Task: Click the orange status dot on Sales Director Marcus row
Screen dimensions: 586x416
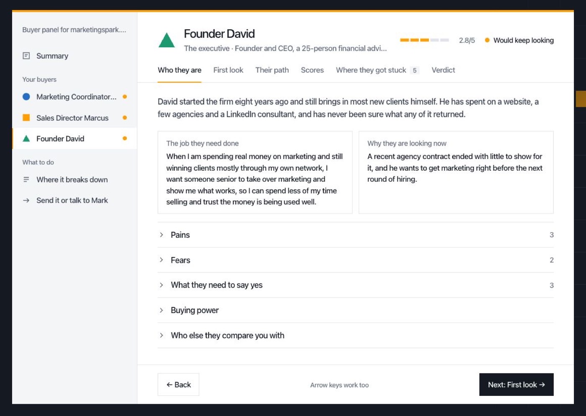Action: click(125, 118)
